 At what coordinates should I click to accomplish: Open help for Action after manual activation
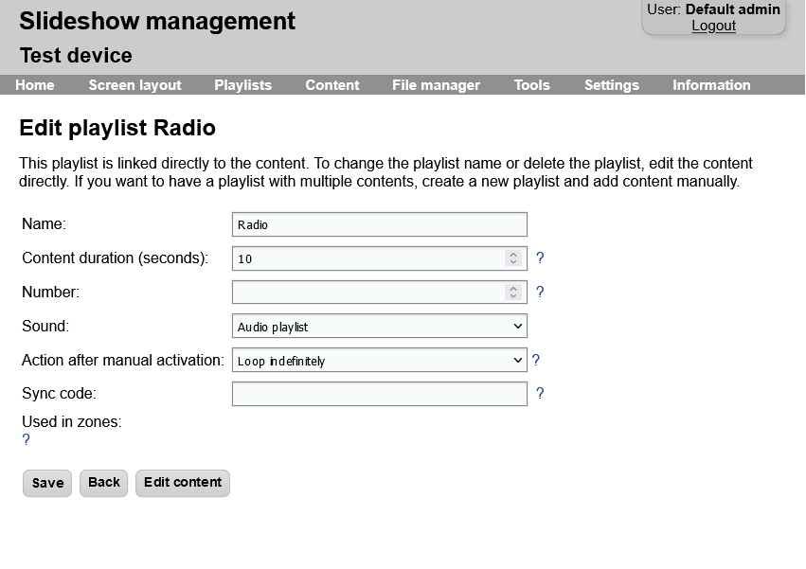[536, 360]
